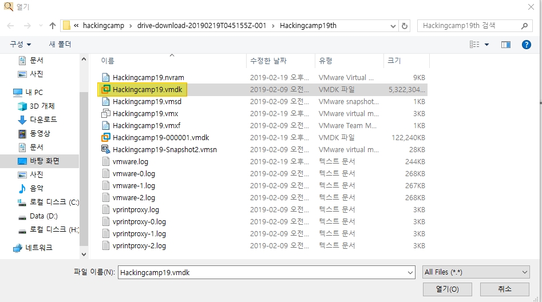542x302 pixels.
Task: Click the 열기(O) open button
Action: (448, 289)
